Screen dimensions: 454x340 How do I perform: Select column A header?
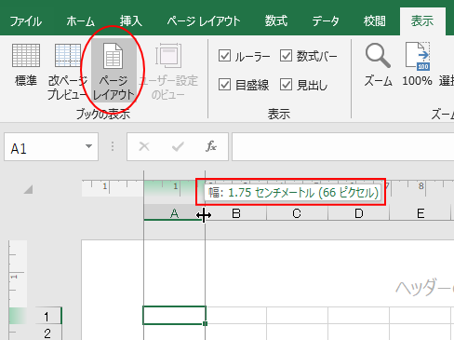[174, 213]
